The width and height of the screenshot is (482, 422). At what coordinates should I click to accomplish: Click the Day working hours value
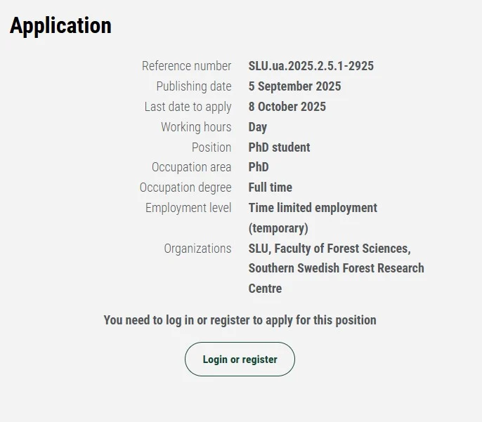(x=257, y=127)
